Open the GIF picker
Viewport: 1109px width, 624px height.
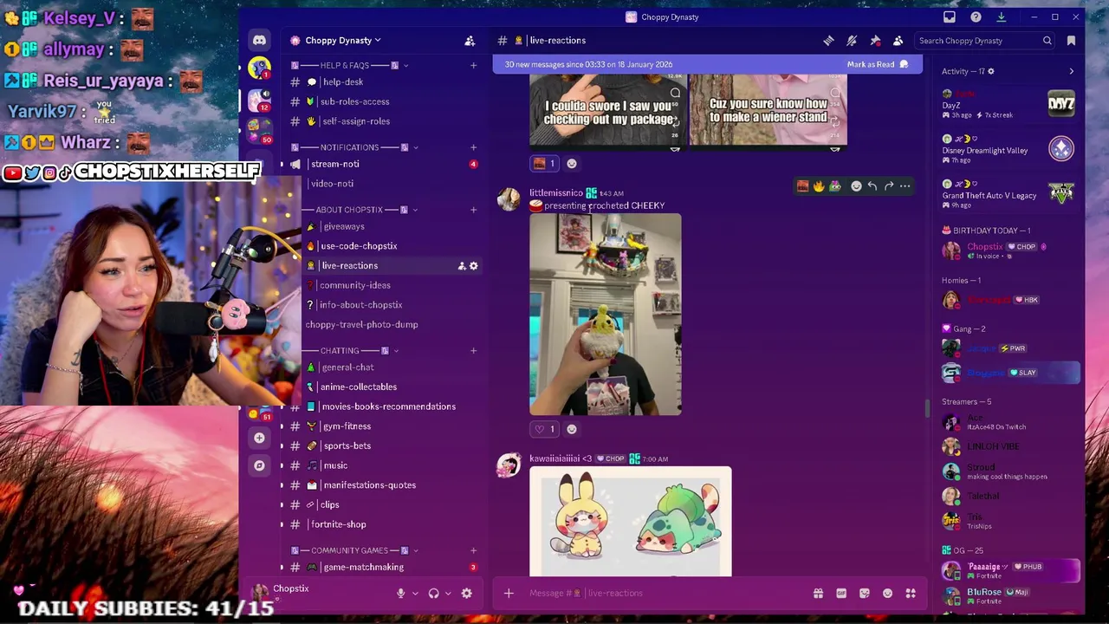click(841, 593)
